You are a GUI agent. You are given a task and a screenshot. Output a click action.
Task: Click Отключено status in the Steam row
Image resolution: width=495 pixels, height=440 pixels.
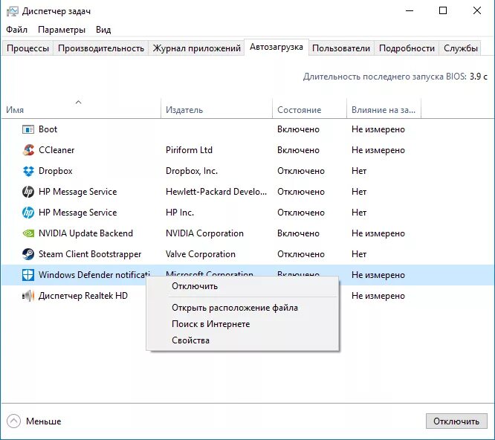(x=301, y=254)
